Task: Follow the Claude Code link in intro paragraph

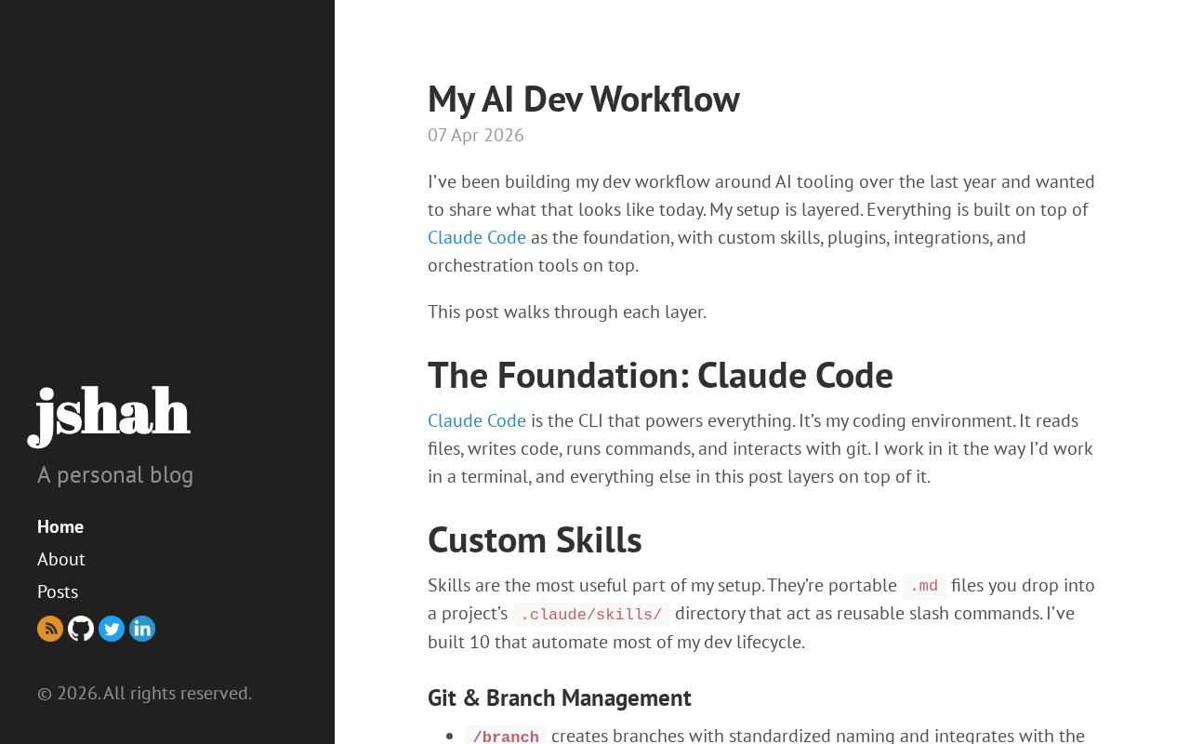Action: (x=477, y=237)
